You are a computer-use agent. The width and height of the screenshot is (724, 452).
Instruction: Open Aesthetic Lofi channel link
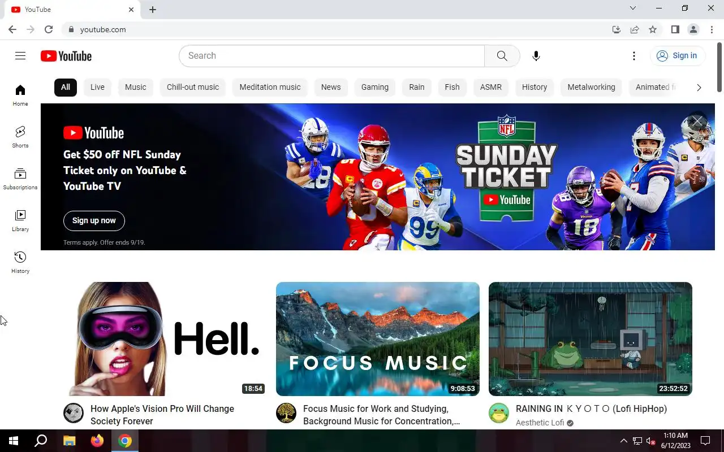pos(540,423)
